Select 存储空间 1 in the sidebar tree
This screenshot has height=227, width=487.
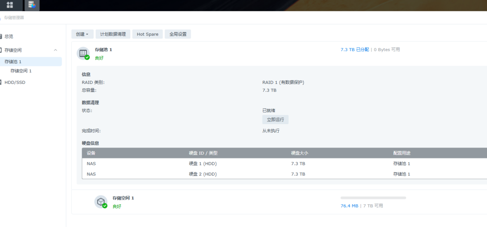[x=21, y=71]
